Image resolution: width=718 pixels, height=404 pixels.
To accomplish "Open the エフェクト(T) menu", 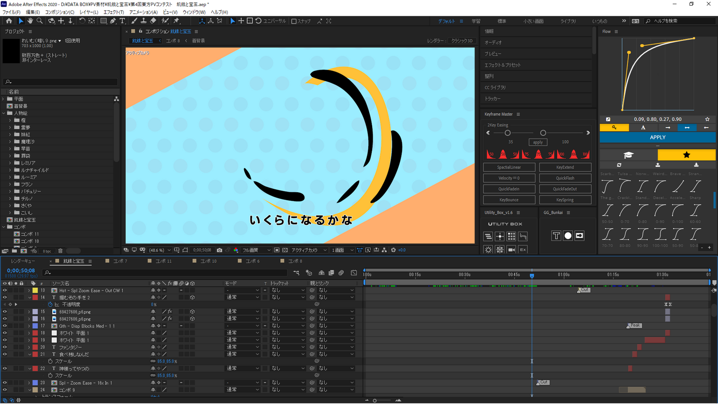I will pos(114,12).
